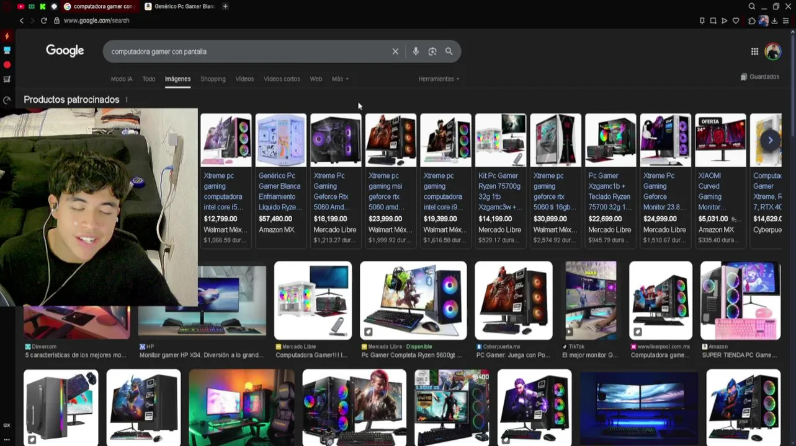Reload the current page
Screen dimensions: 796x446
point(43,20)
